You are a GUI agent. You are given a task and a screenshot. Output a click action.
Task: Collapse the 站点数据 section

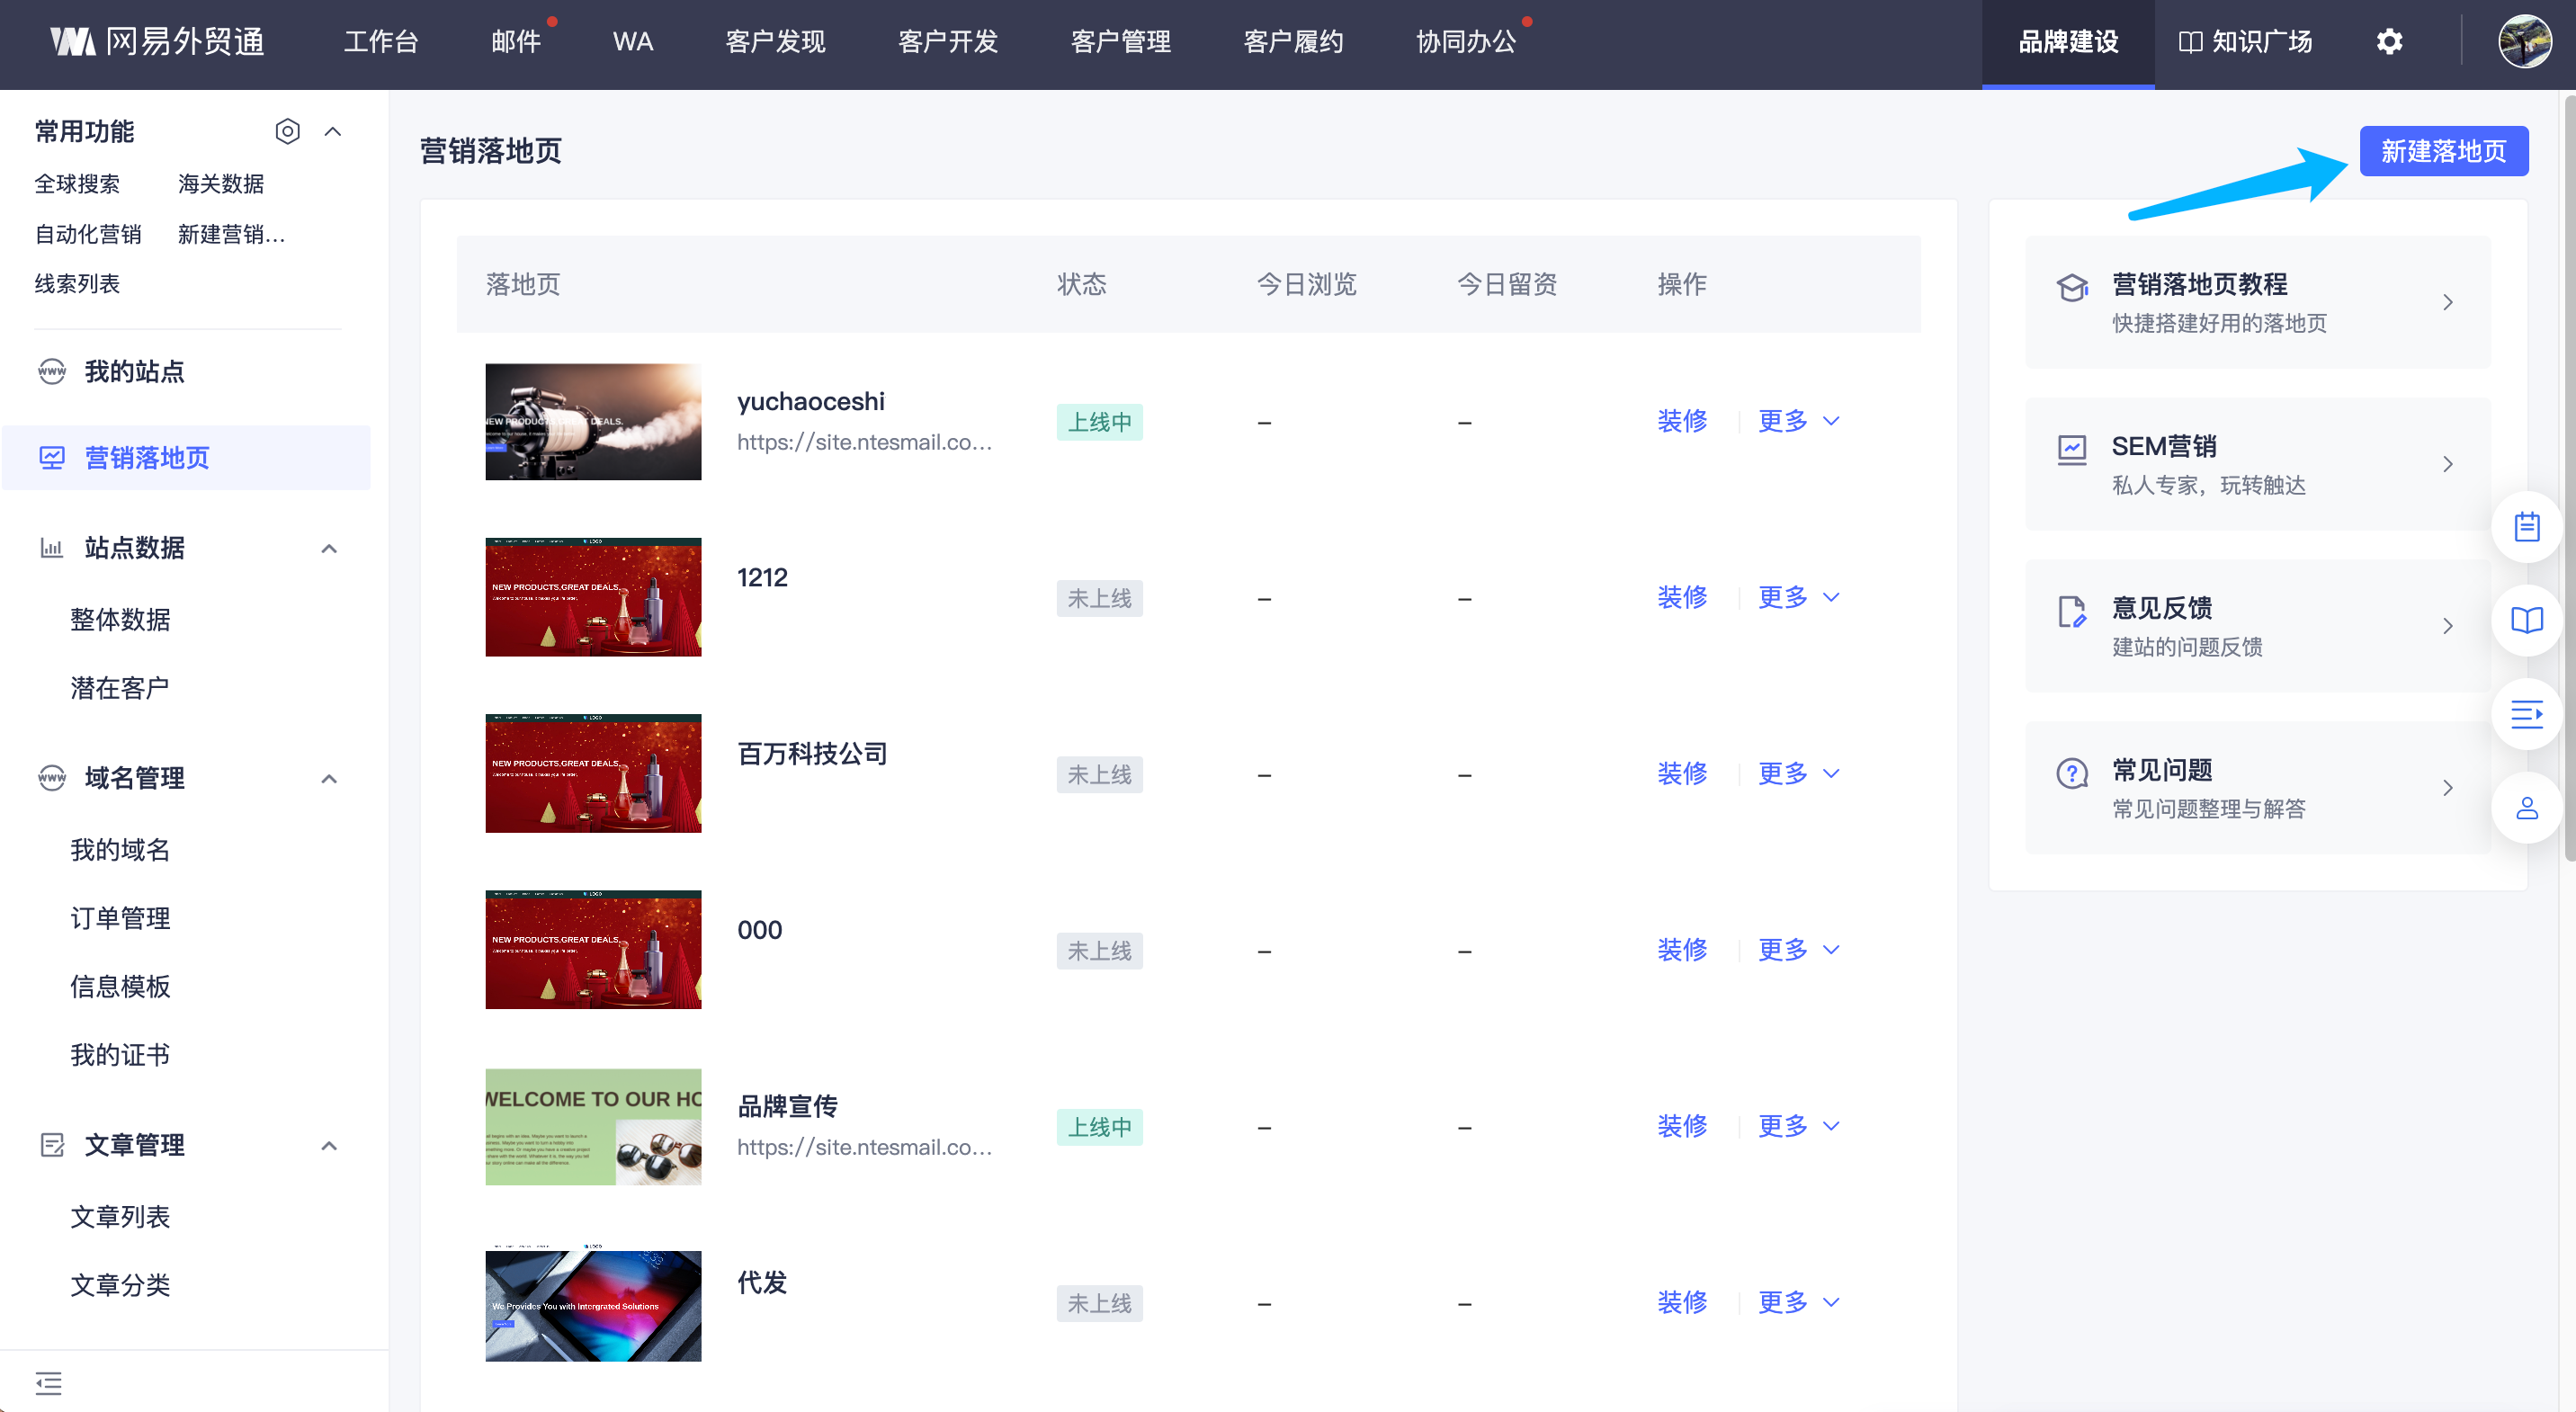[329, 548]
